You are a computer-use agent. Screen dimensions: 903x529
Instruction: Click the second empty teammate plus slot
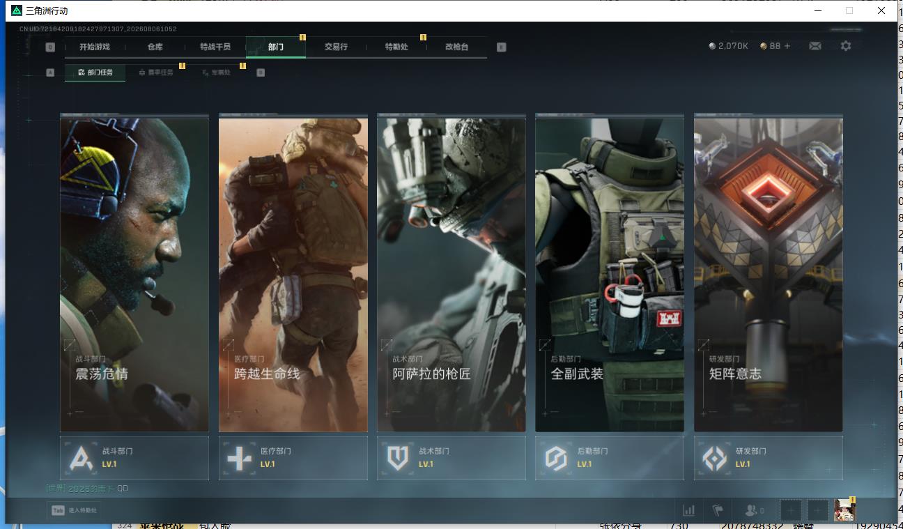coord(818,510)
